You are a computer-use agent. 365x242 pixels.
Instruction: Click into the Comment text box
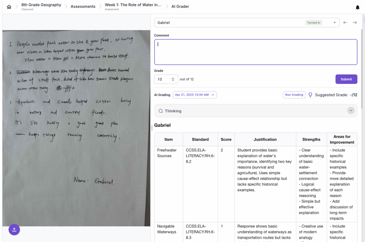[256, 52]
